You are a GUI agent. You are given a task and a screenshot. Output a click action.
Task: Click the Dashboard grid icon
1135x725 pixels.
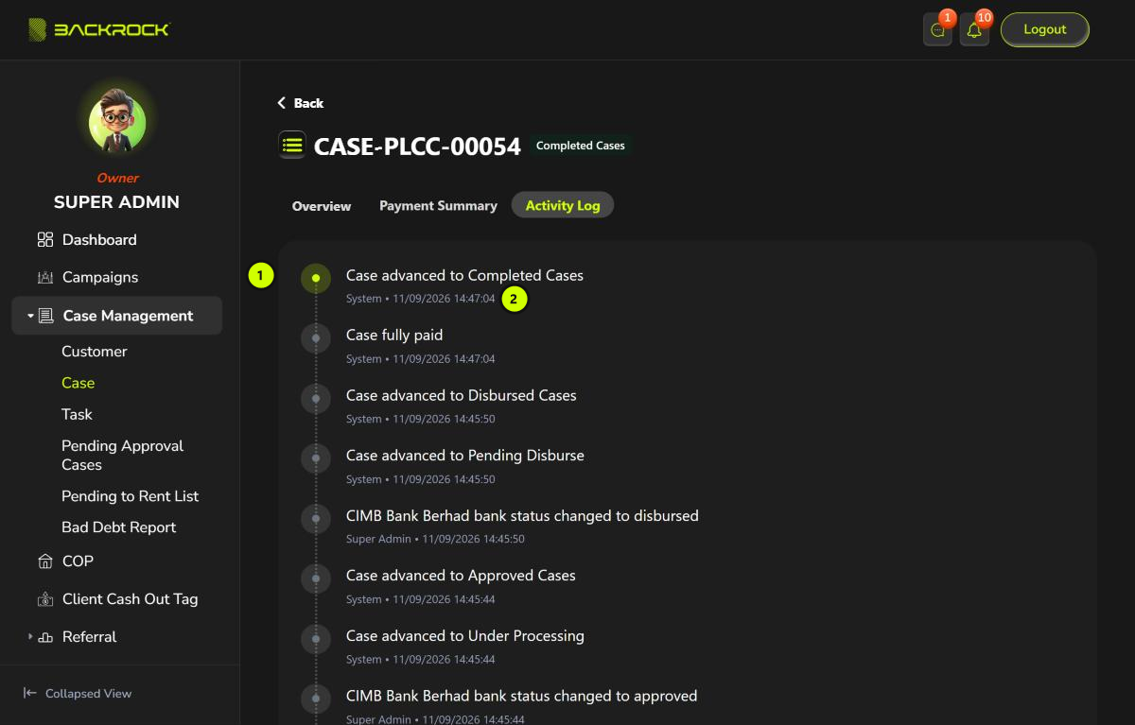(45, 240)
